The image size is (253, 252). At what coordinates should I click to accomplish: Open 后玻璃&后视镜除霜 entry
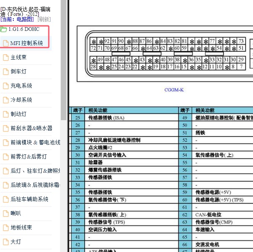click(35, 185)
